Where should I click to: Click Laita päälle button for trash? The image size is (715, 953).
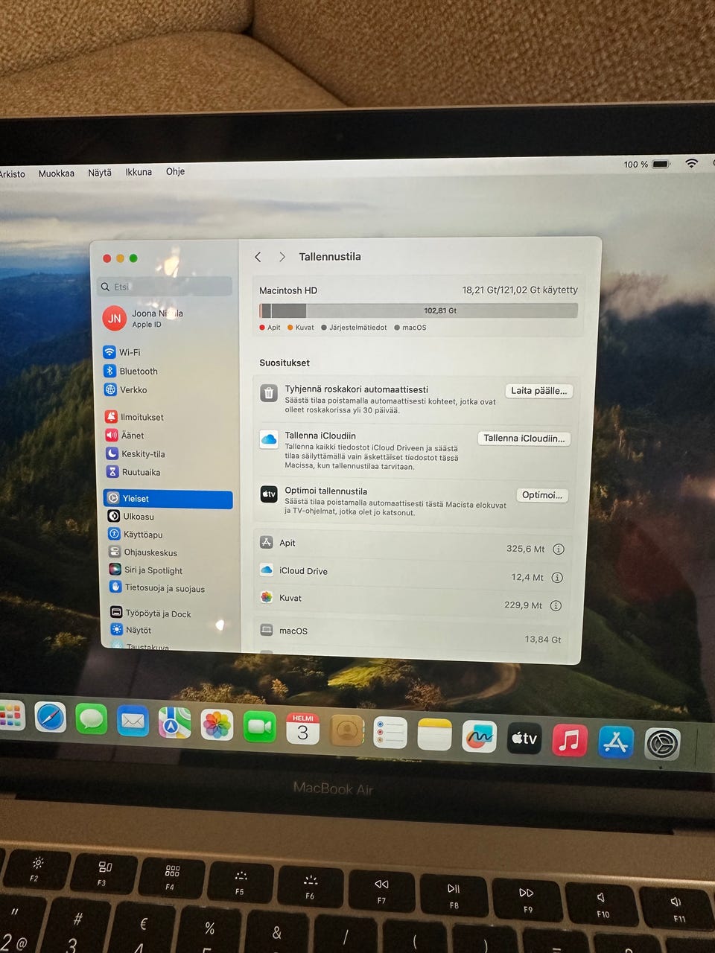538,391
